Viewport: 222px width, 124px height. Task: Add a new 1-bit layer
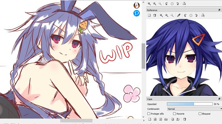(x=161, y=119)
